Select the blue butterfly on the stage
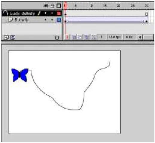Screen dimensions: 155x143 point(20,75)
